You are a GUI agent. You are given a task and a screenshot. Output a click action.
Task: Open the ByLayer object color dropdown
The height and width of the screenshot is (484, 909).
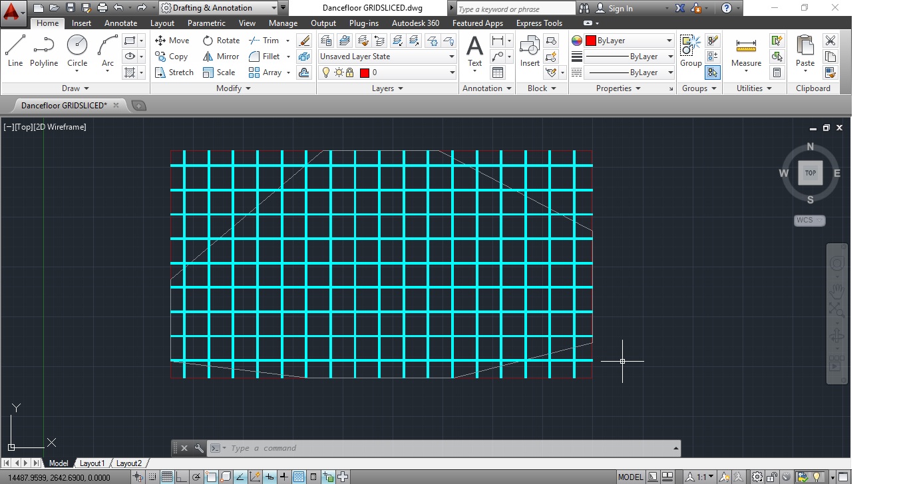pos(629,41)
